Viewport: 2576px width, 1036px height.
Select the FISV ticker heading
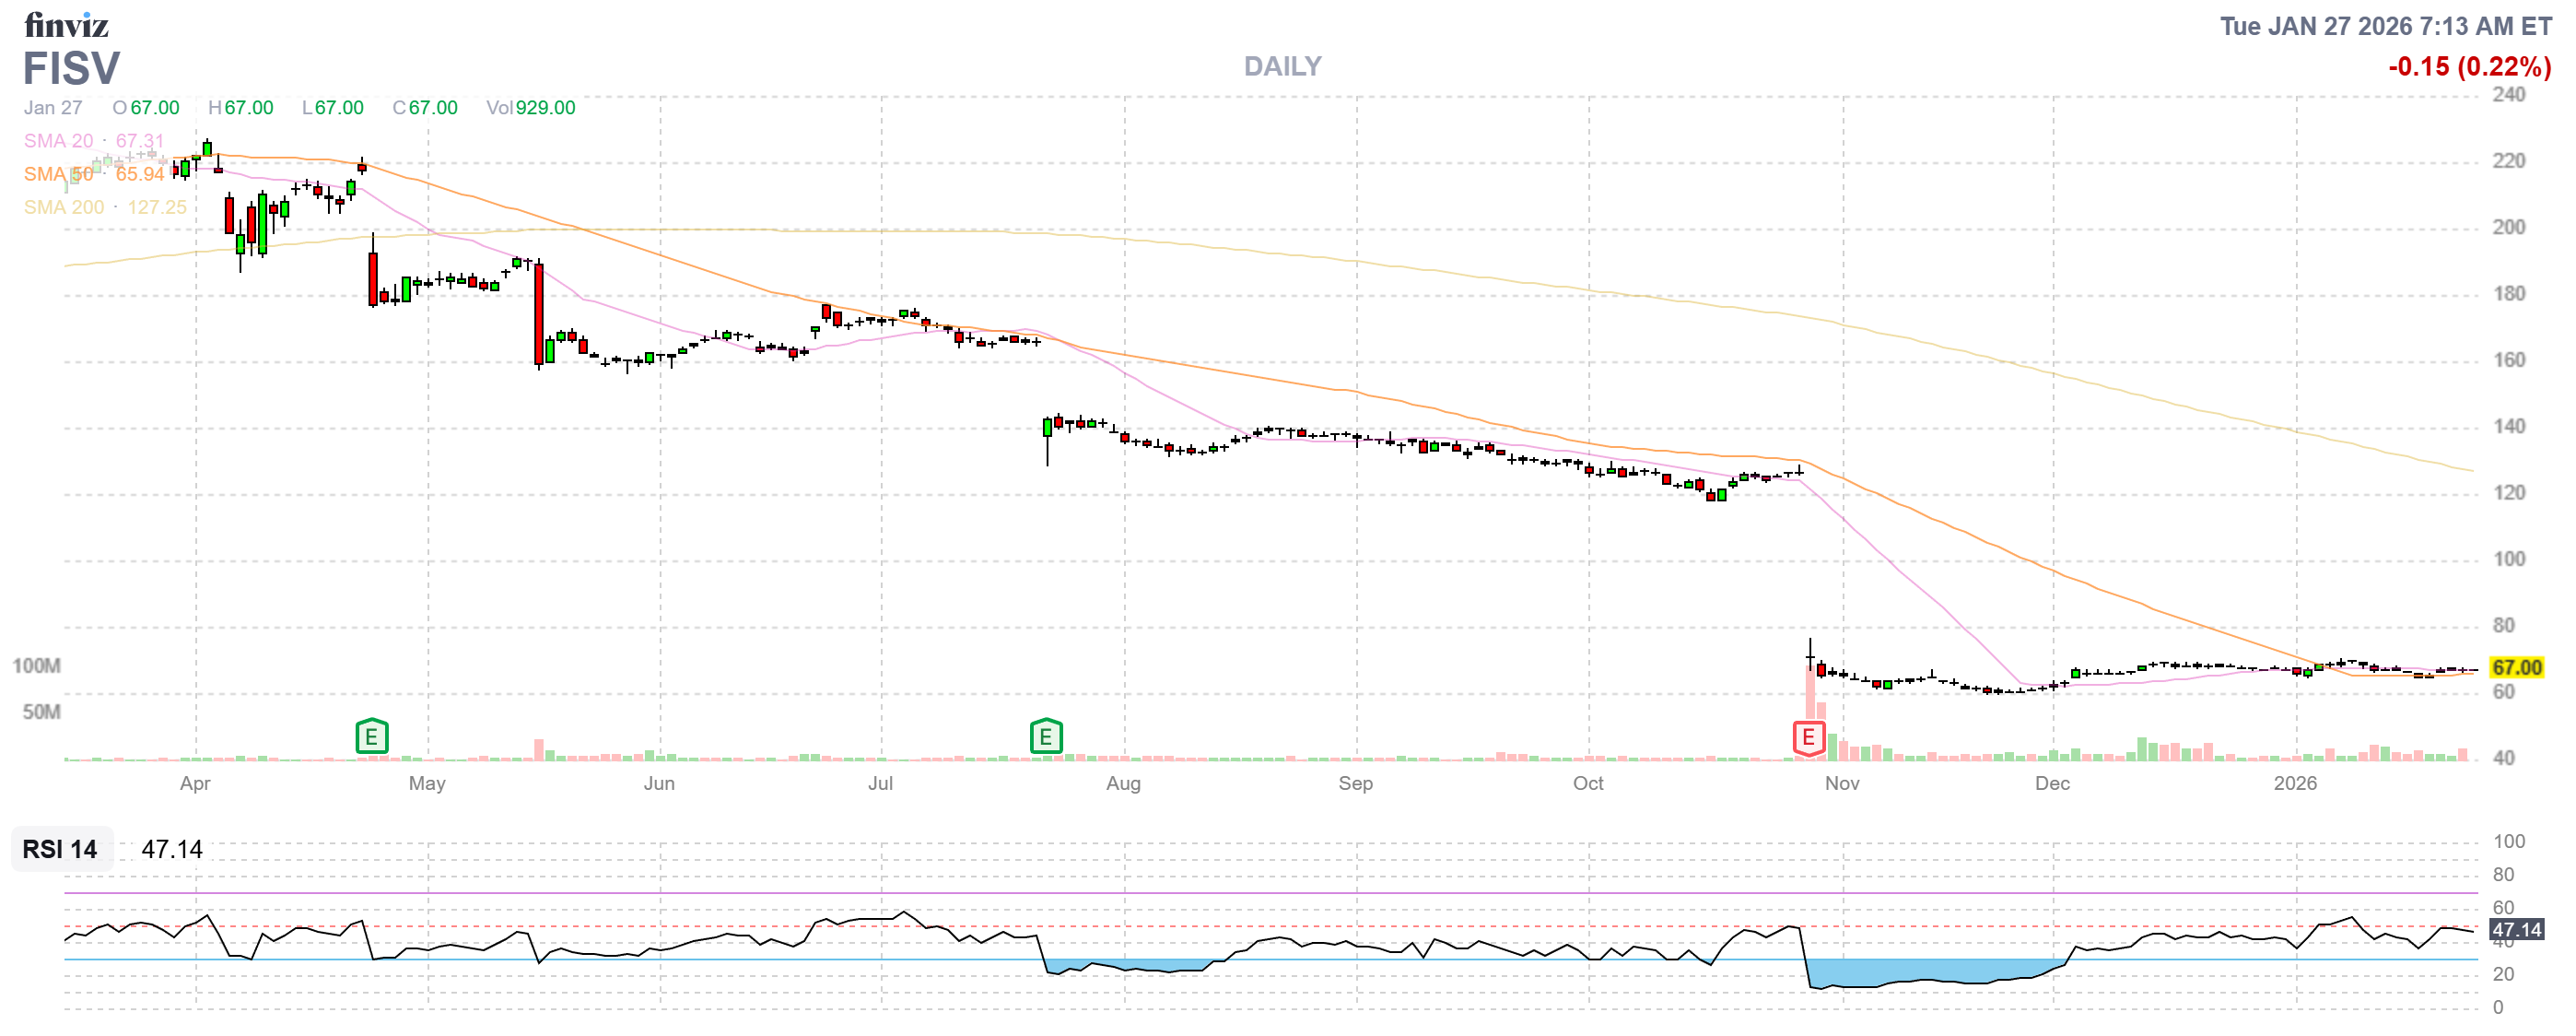tap(71, 69)
